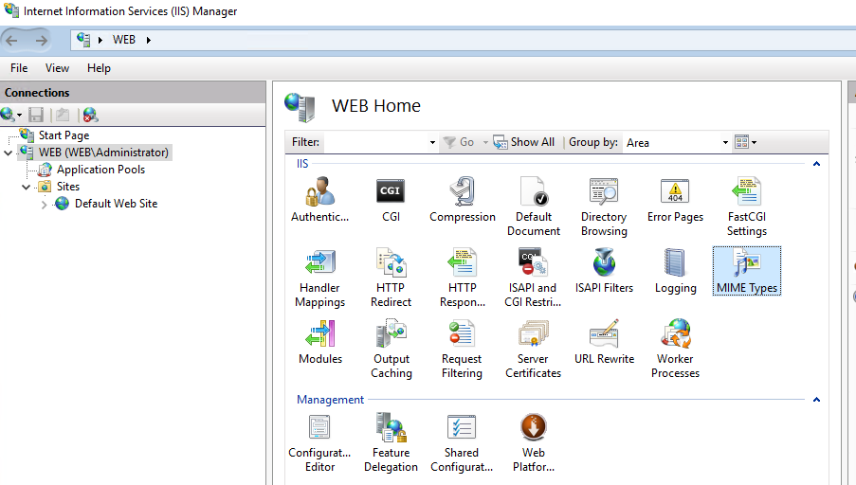
Task: Open Request Filtering feature
Action: 462,350
